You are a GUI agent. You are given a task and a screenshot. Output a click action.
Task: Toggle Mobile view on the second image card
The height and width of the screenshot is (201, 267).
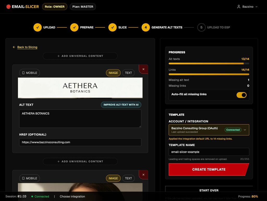29,178
